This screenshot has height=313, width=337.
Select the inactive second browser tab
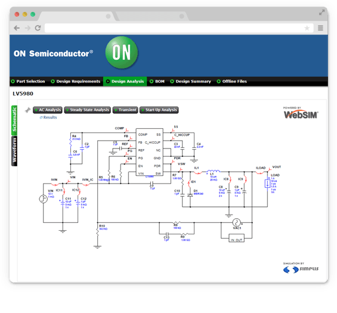coord(152,16)
